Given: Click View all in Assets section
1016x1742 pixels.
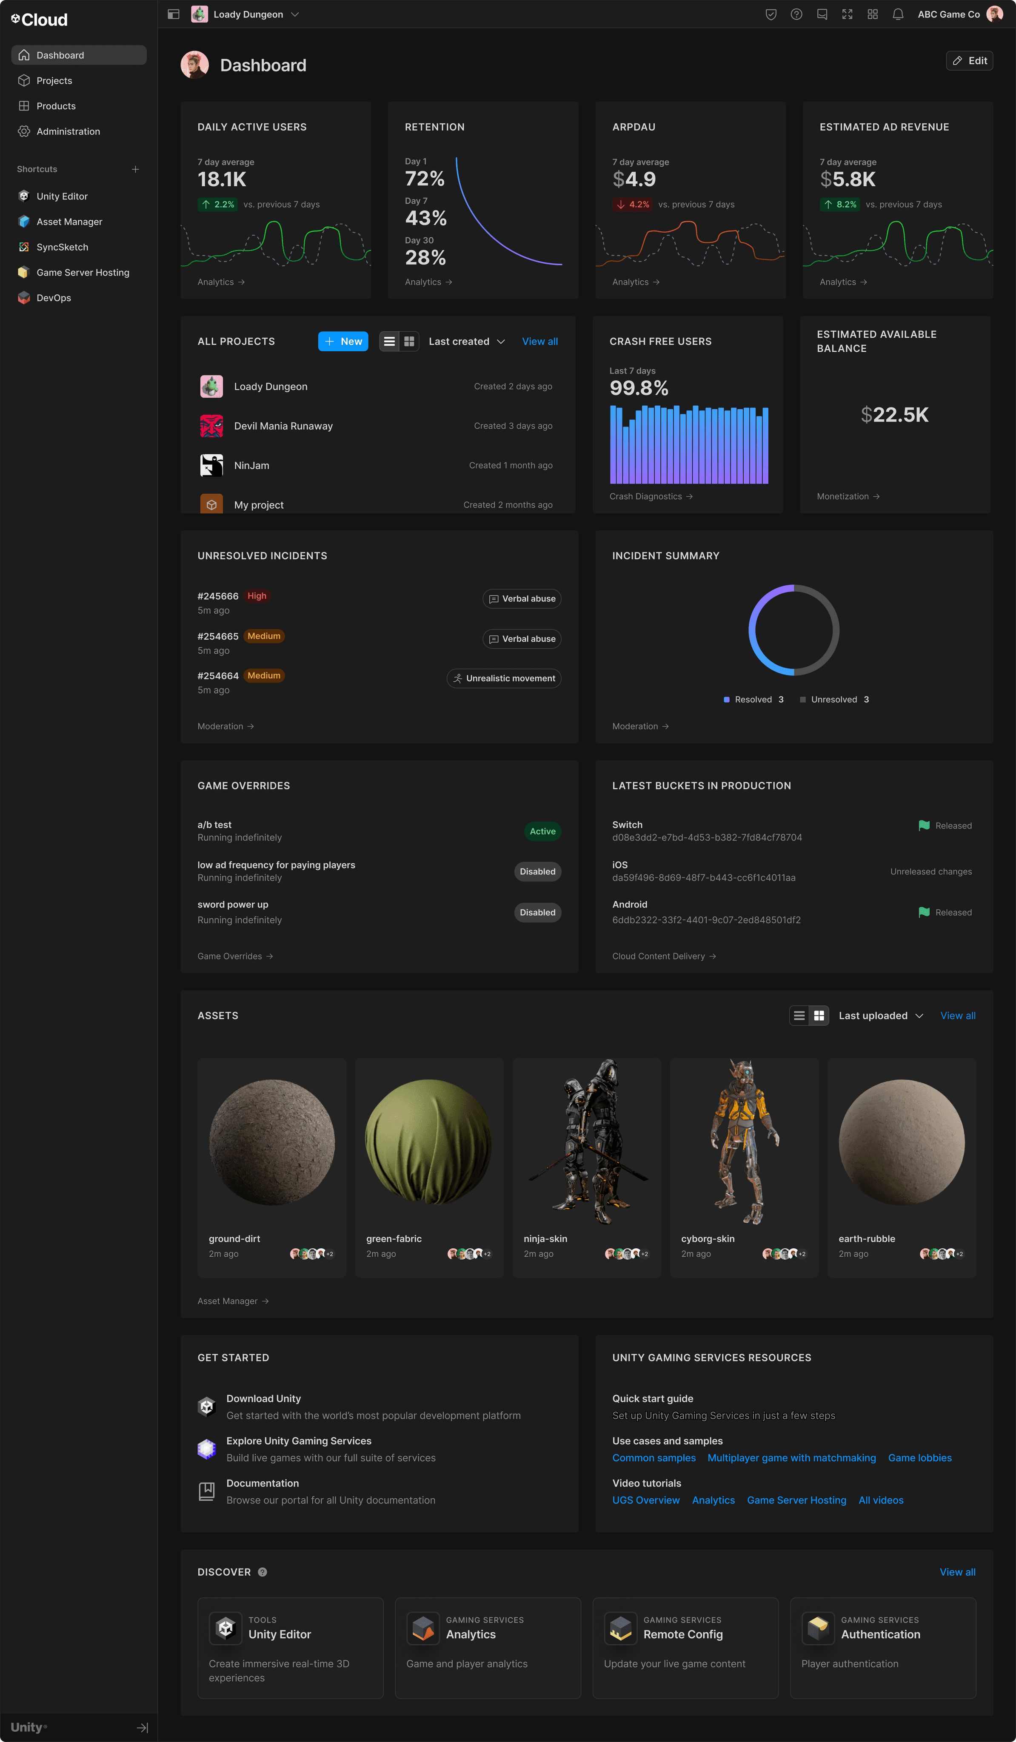Looking at the screenshot, I should [958, 1016].
